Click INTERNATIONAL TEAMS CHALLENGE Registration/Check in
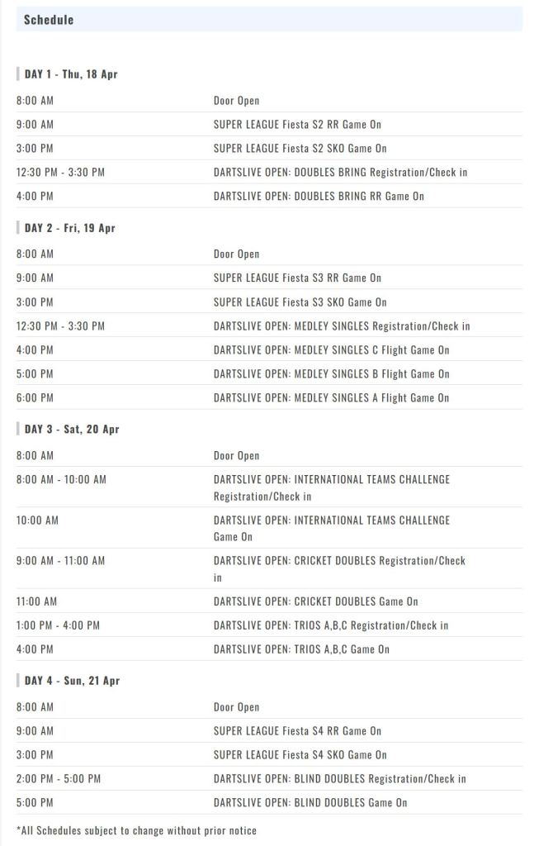Viewport: 534px width, 846px height. 332,487
